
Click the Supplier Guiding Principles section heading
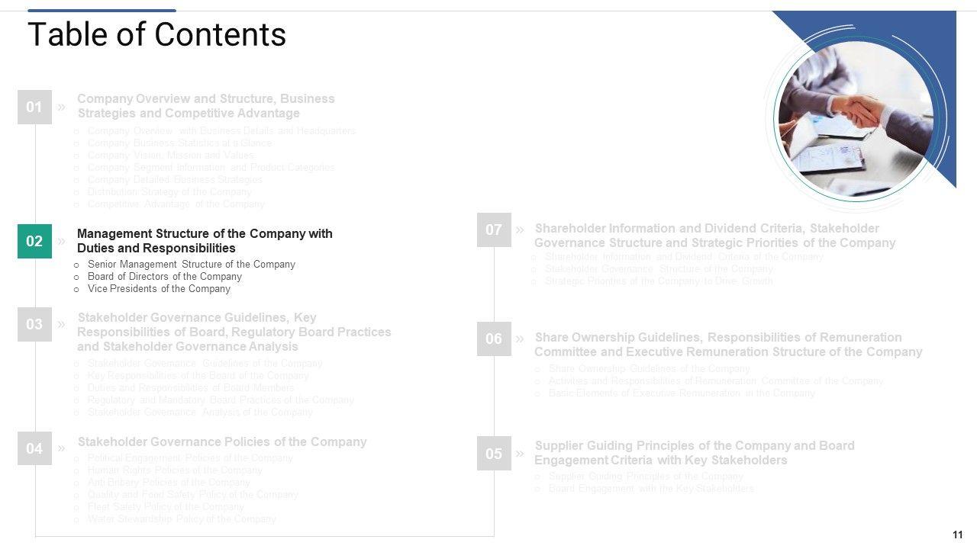[x=694, y=453]
